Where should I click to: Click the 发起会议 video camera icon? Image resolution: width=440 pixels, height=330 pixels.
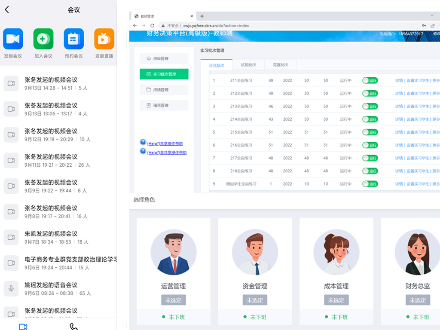click(13, 40)
